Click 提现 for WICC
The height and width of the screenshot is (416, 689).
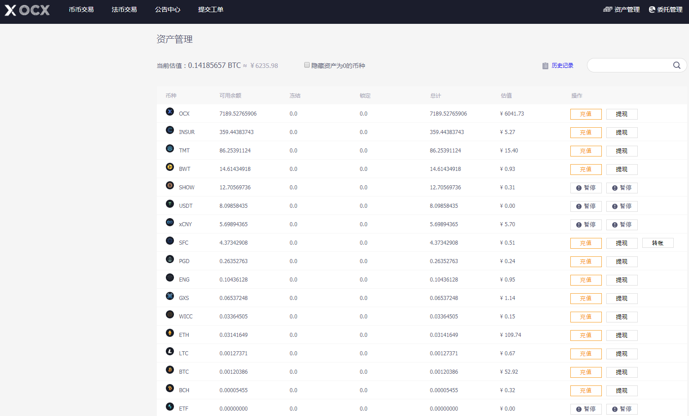pos(622,317)
